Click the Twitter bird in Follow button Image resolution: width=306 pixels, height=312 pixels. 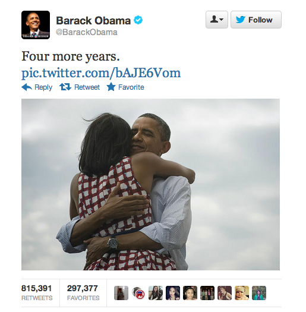click(241, 20)
